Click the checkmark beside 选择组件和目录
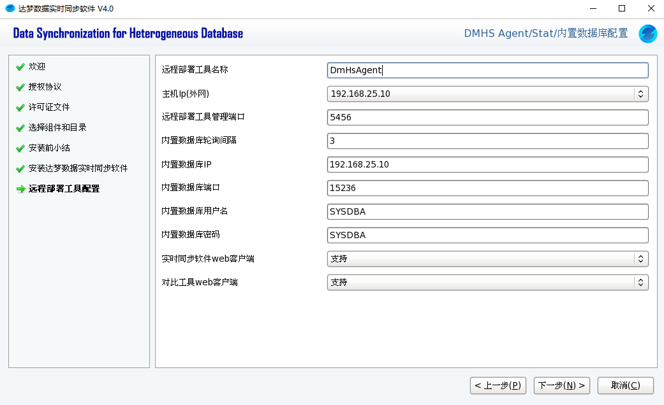 pos(19,127)
